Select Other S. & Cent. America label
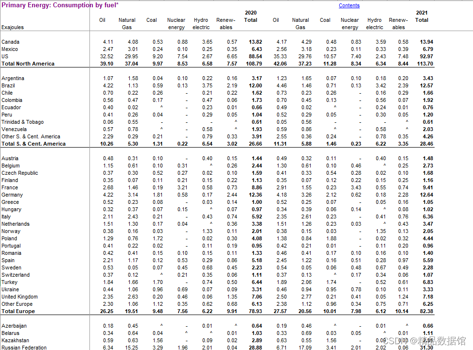This screenshot has height=350, width=473. (31, 136)
